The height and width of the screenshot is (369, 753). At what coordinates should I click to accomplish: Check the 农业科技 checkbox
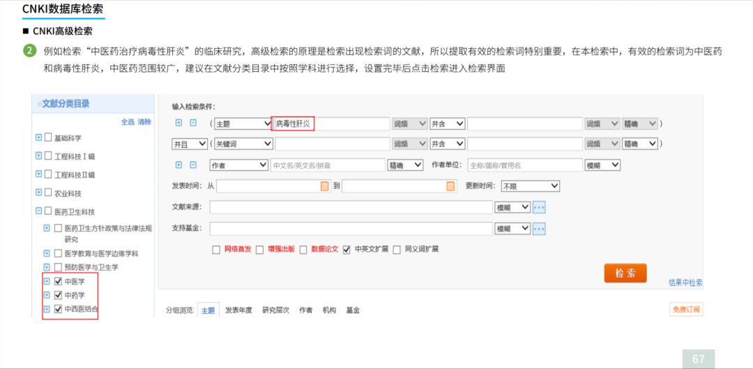(48, 193)
